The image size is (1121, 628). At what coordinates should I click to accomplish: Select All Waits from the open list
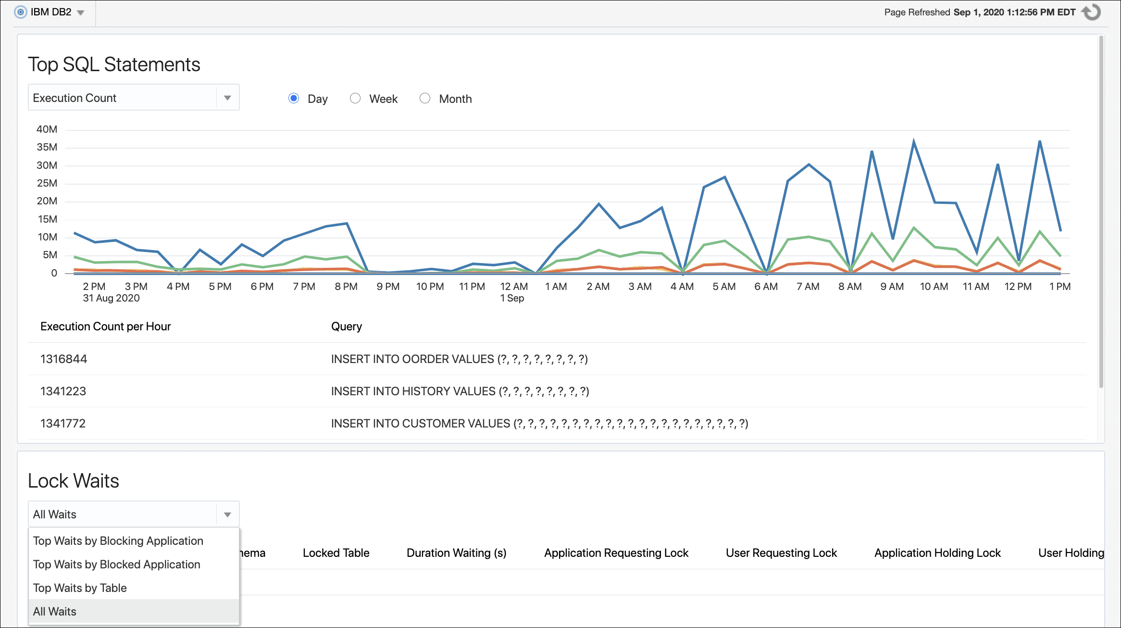click(x=54, y=611)
